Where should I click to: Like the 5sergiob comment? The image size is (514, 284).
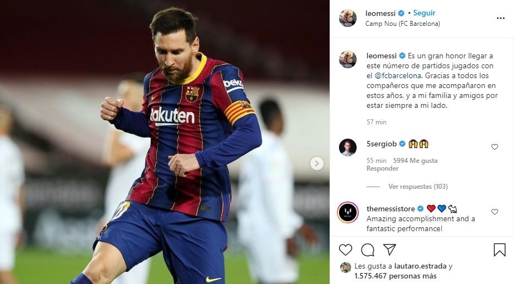pyautogui.click(x=494, y=147)
